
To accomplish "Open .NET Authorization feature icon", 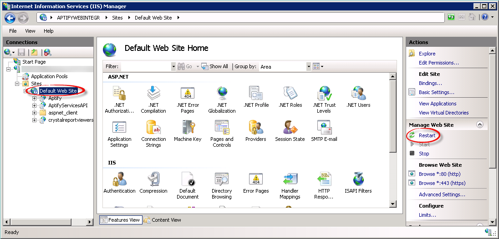I will point(119,100).
